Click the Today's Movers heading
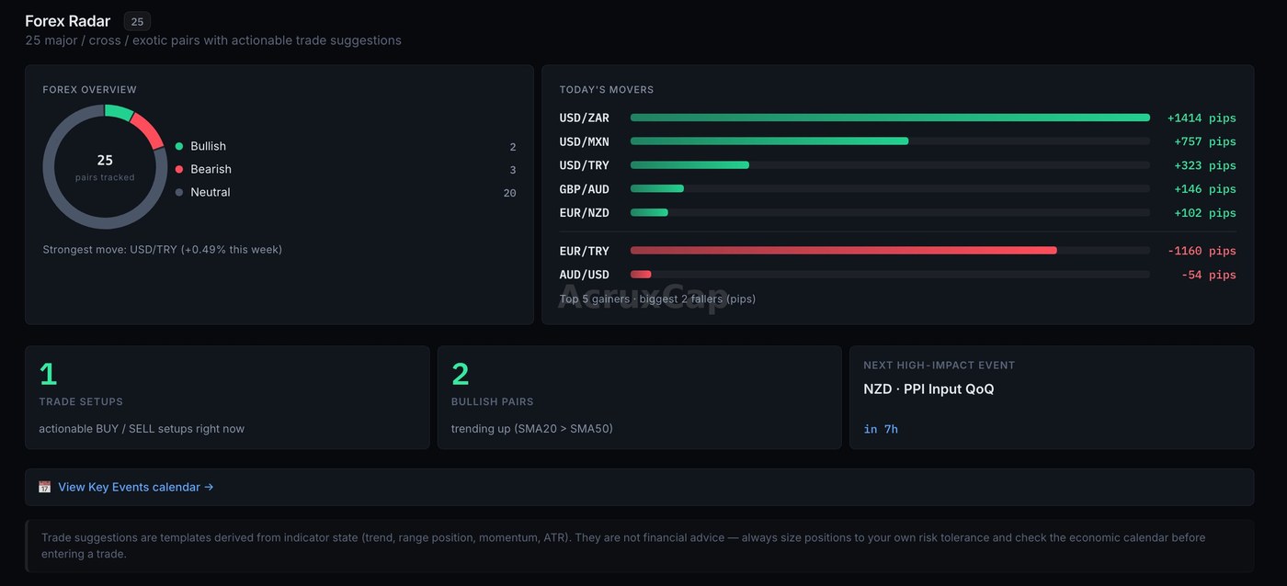Screen dimensions: 1287x586 click(607, 89)
